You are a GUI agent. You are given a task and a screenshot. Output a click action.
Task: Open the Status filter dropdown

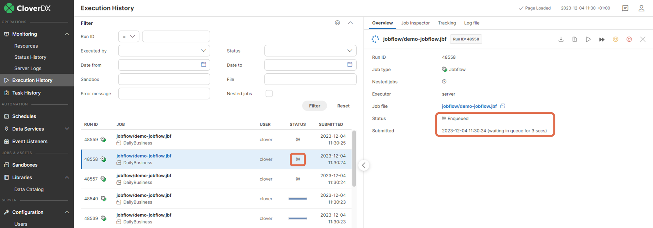pyautogui.click(x=310, y=51)
